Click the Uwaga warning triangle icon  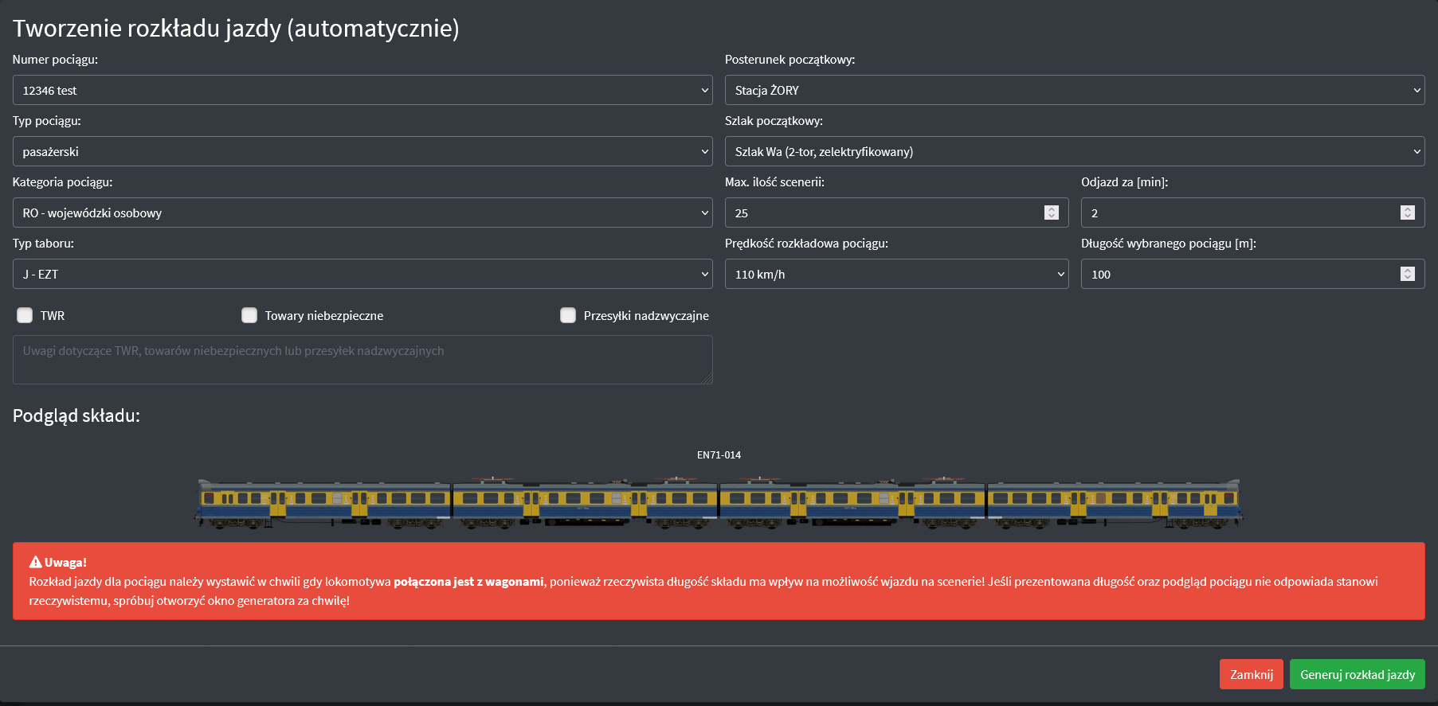point(35,562)
